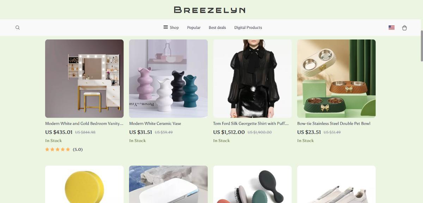Screen dimensions: 423x203
Task: Open Bow-tie Stainless Steel Double Pet Bowl link
Action: click(334, 123)
